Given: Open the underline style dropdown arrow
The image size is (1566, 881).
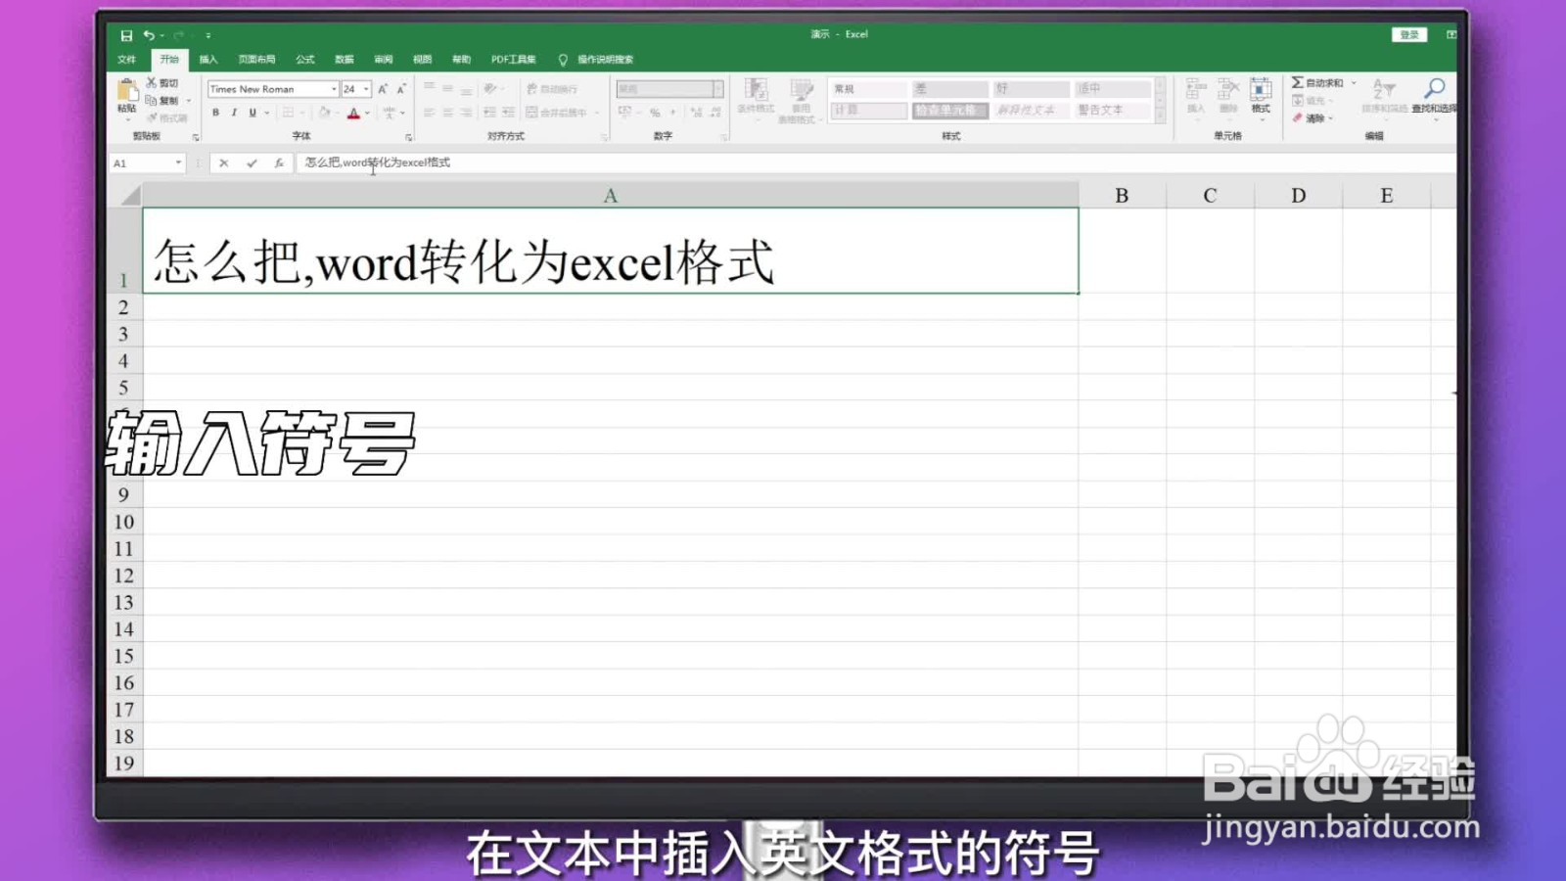Looking at the screenshot, I should tap(266, 113).
